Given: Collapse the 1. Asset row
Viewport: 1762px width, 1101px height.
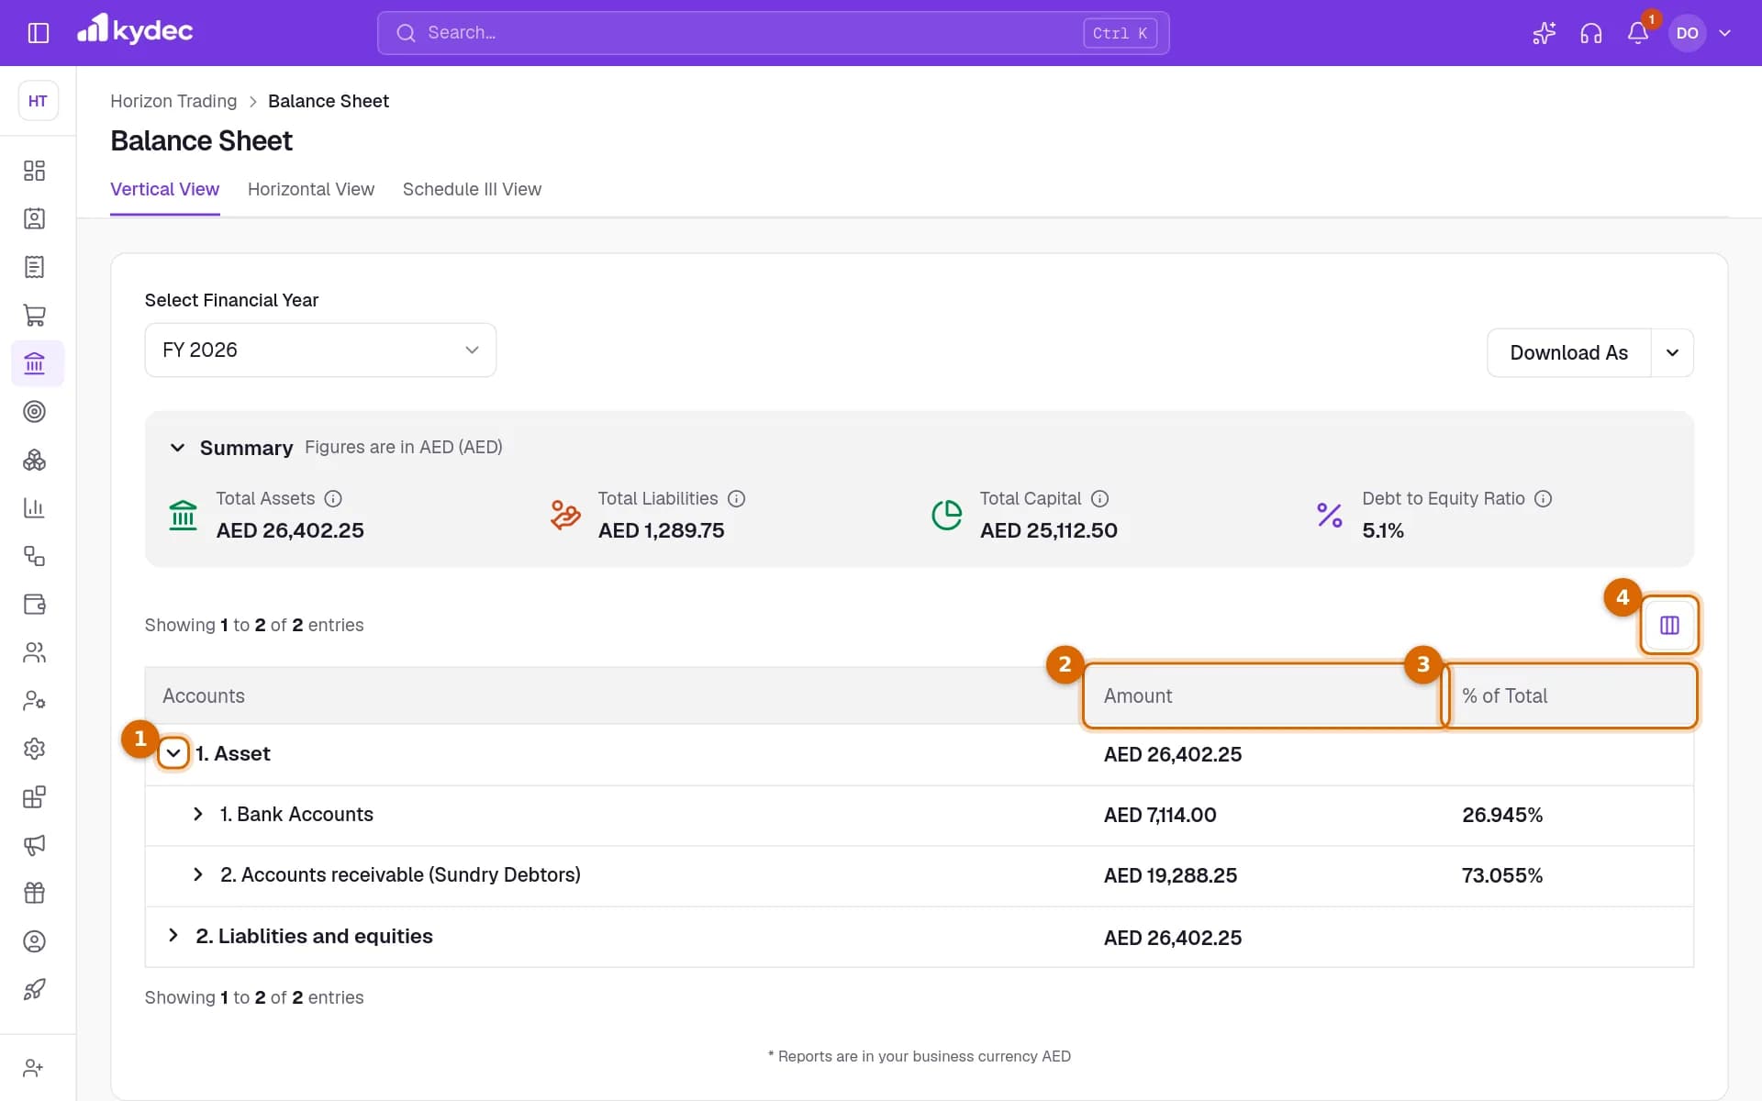Looking at the screenshot, I should tap(173, 753).
